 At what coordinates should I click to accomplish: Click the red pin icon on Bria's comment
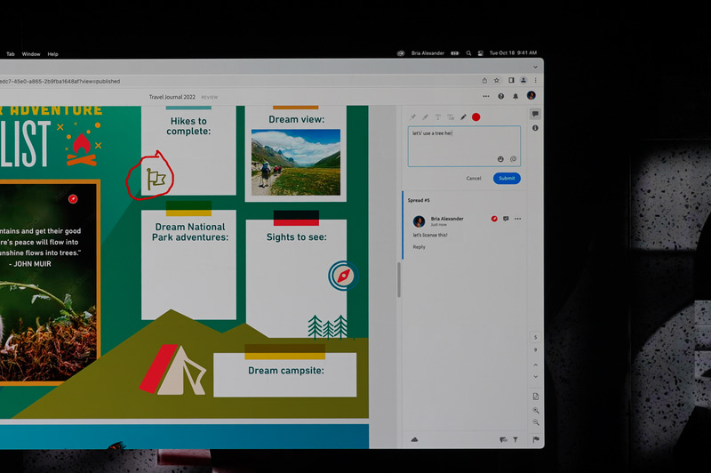[x=494, y=219]
